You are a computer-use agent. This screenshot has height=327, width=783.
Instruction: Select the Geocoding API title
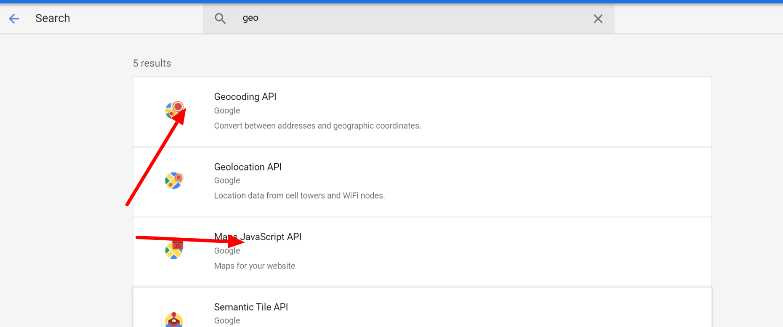pos(245,97)
